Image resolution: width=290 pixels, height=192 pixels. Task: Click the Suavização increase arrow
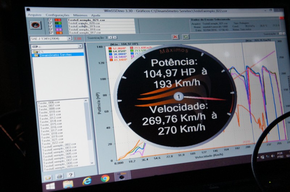(x=115, y=37)
